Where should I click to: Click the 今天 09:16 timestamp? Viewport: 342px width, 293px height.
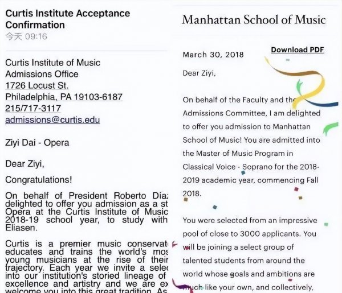tap(26, 36)
